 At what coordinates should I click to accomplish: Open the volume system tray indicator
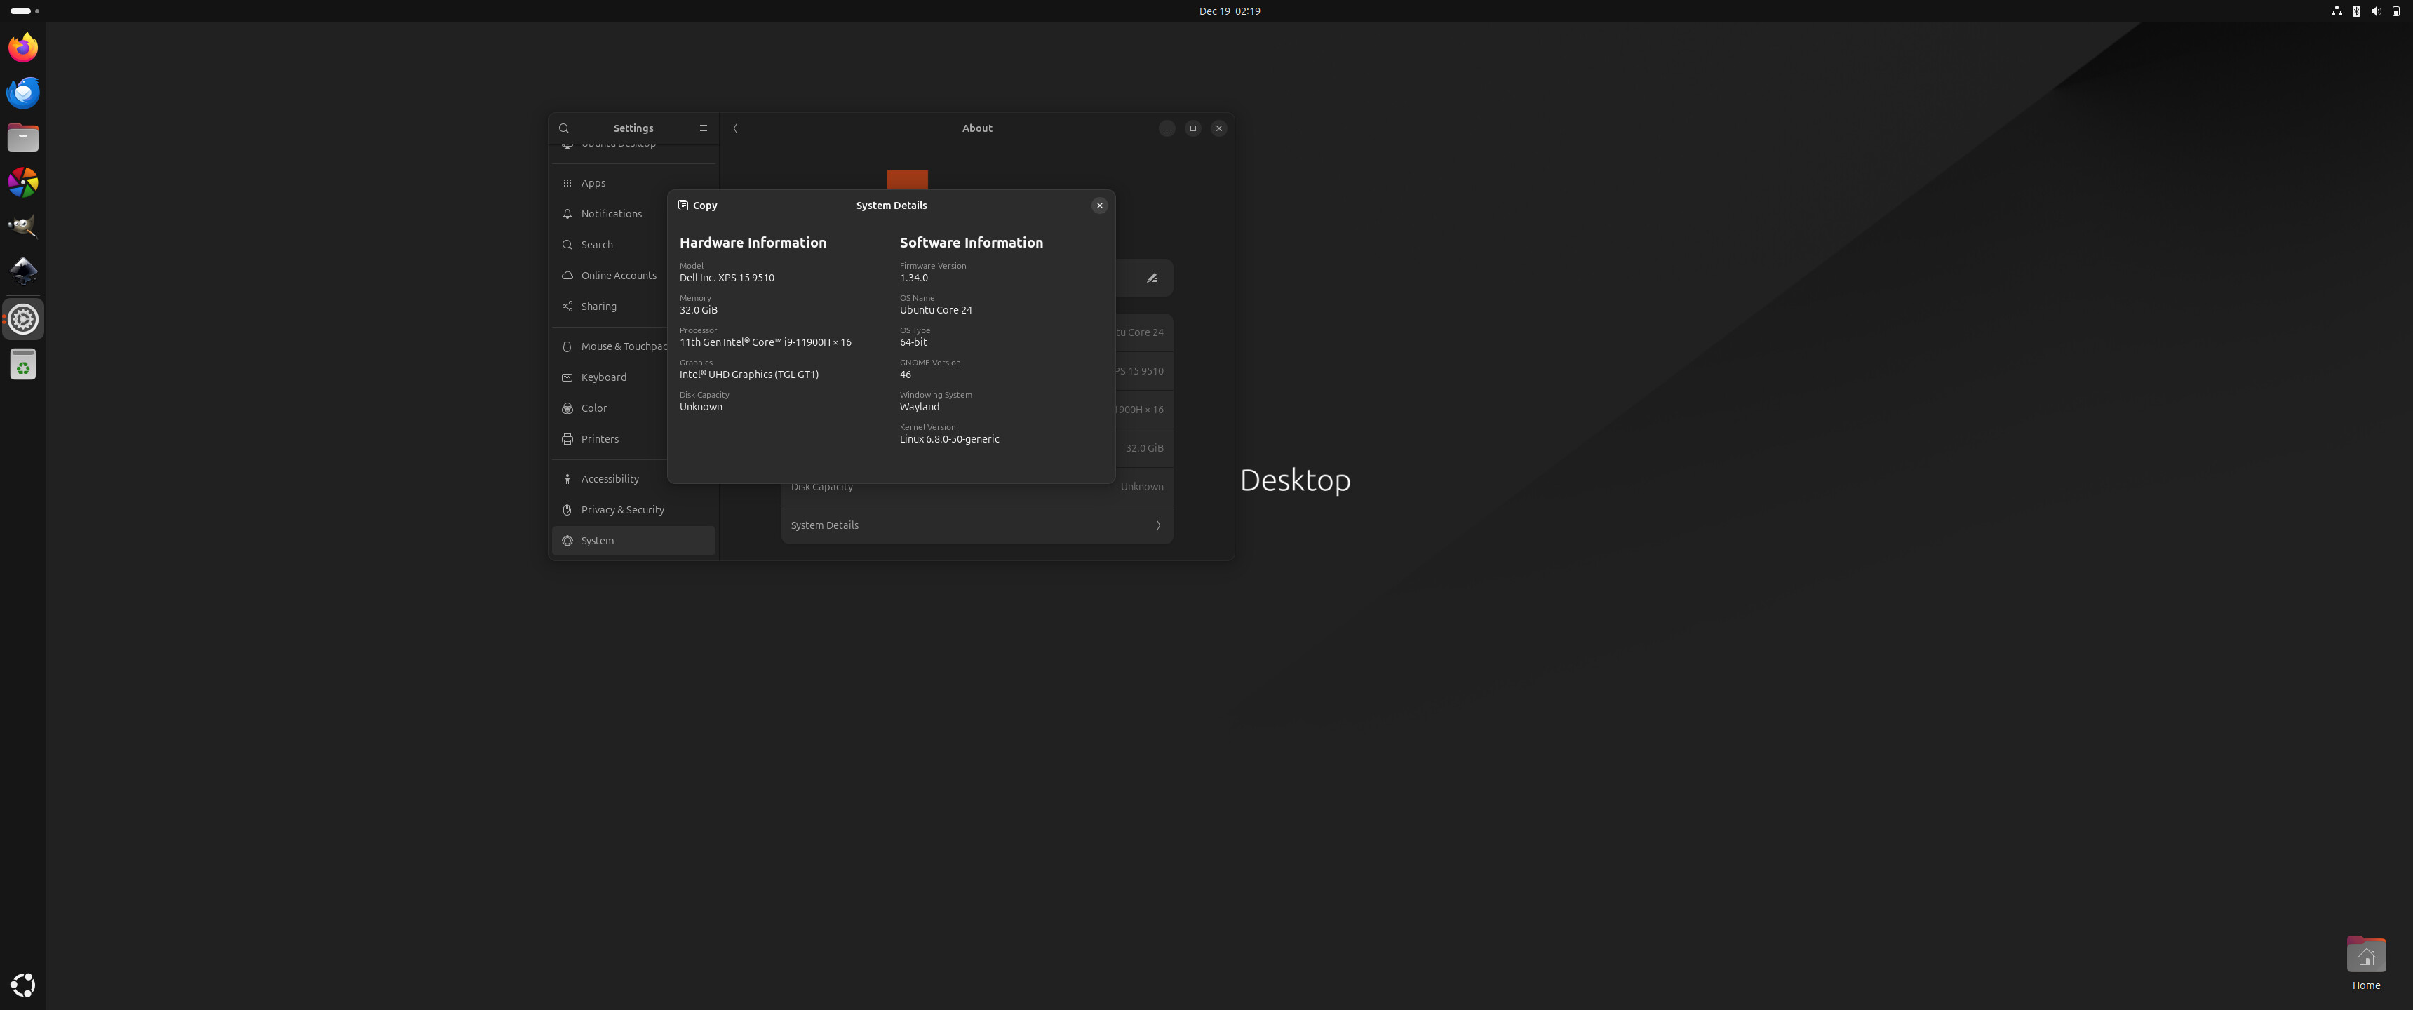2374,11
